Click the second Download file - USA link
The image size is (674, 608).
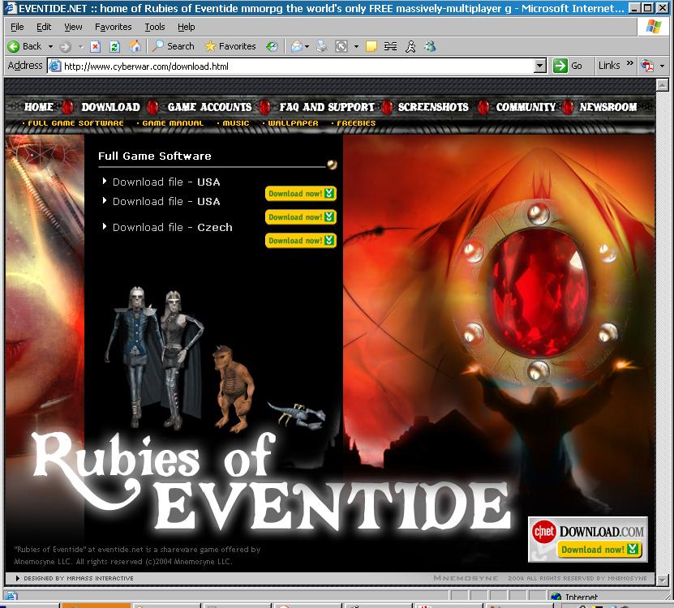coord(166,202)
